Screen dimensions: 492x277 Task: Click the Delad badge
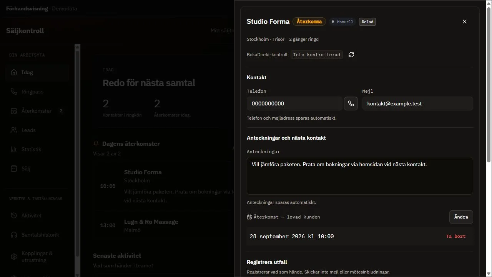tap(367, 22)
